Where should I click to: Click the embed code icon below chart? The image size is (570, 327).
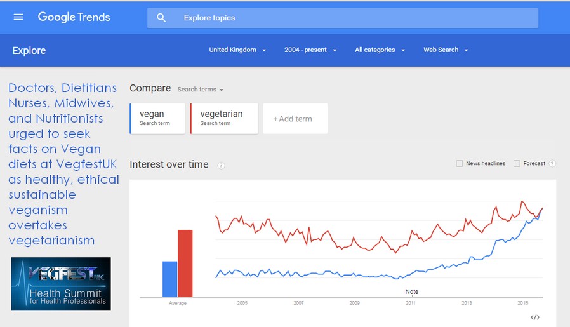tap(534, 317)
